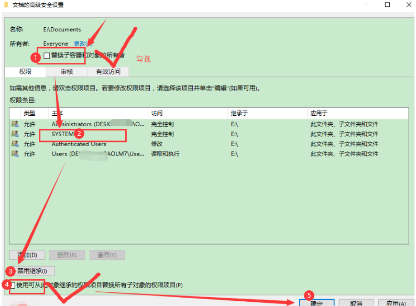This screenshot has width=416, height=306.
Task: Maximize the advanced security settings window
Action: coord(387,5)
